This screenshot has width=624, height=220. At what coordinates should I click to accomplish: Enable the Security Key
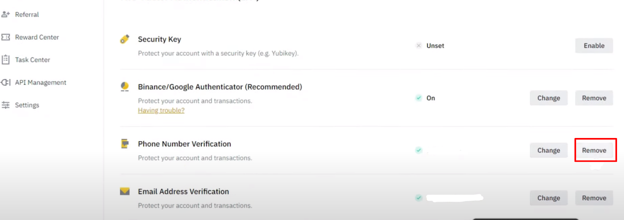[594, 45]
